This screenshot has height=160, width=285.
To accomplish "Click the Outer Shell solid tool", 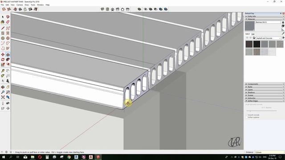I will tap(139, 9).
